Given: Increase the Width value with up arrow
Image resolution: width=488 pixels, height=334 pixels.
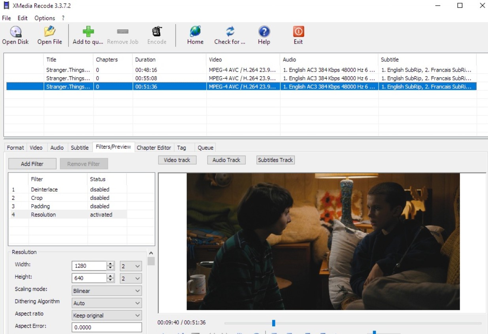Looking at the screenshot, I should 111,264.
